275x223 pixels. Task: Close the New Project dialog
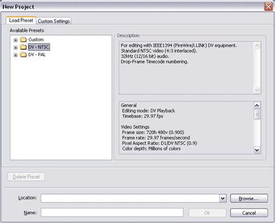269,7
